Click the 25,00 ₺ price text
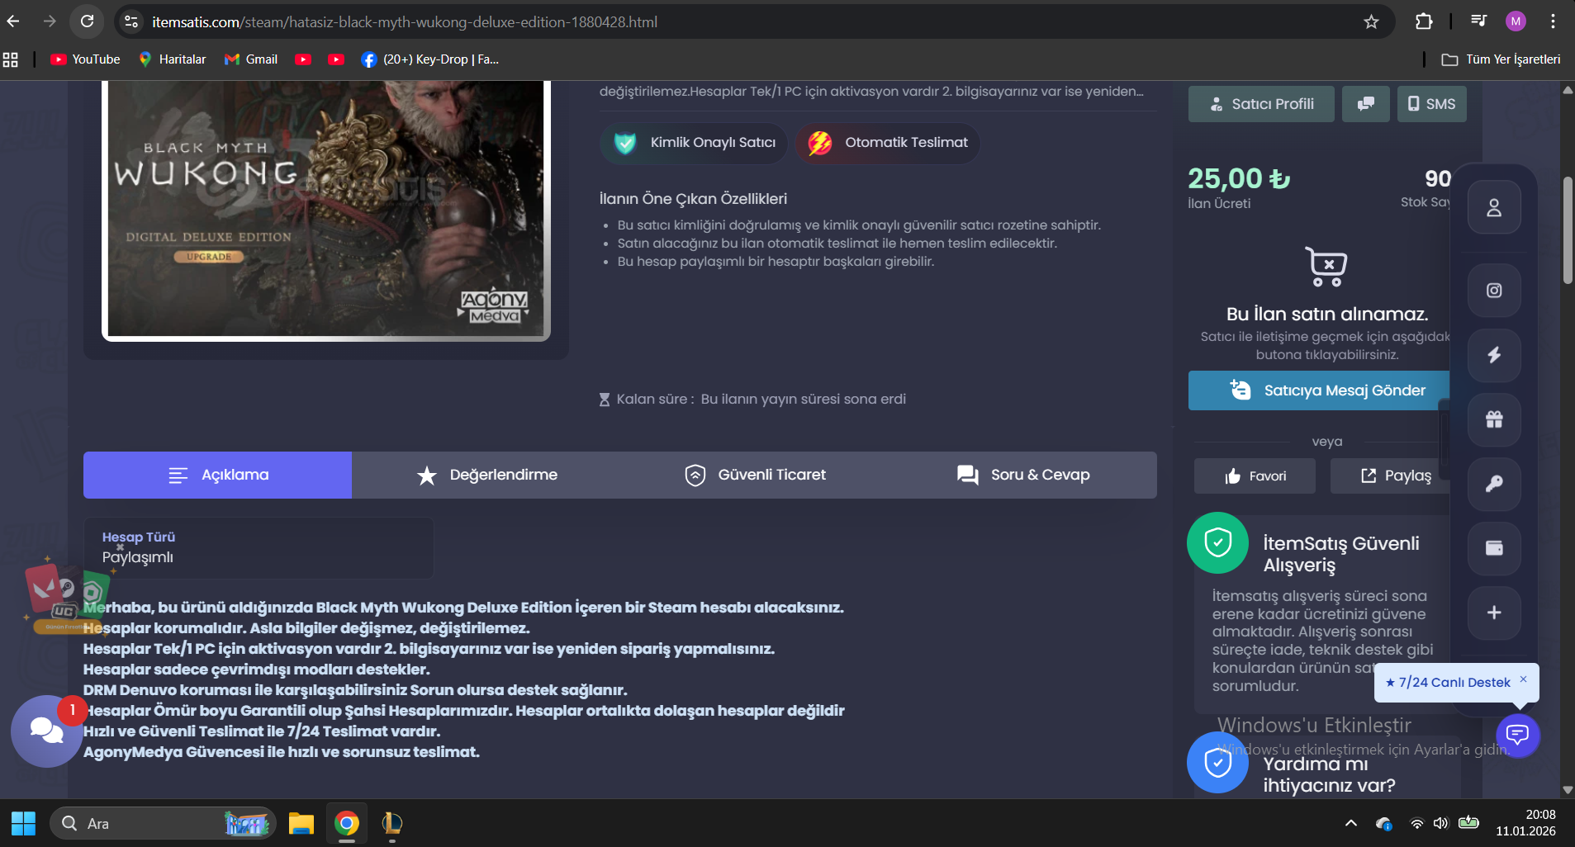The height and width of the screenshot is (847, 1575). coord(1239,178)
